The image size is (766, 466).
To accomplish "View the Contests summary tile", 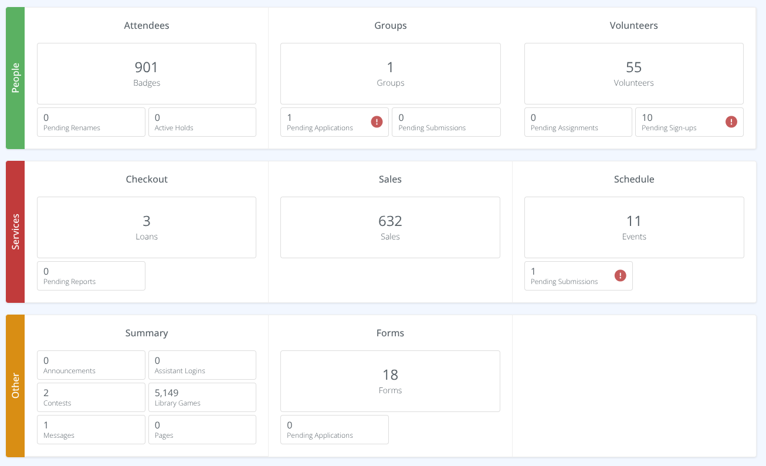I will tap(91, 397).
